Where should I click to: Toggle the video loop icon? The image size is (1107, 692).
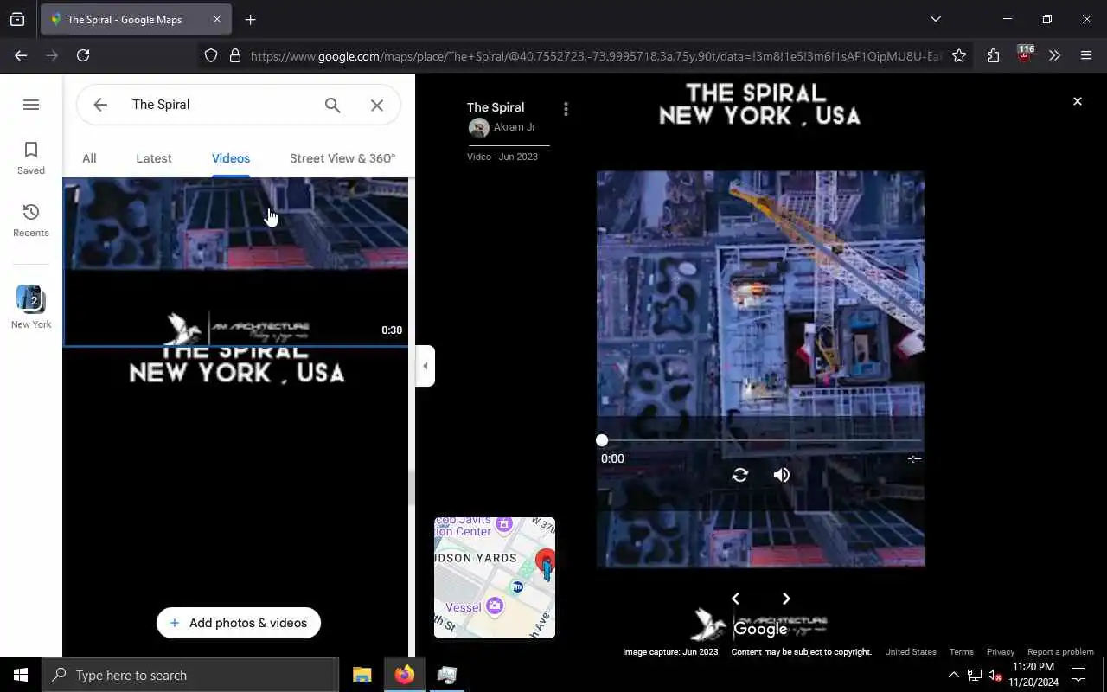click(x=740, y=475)
